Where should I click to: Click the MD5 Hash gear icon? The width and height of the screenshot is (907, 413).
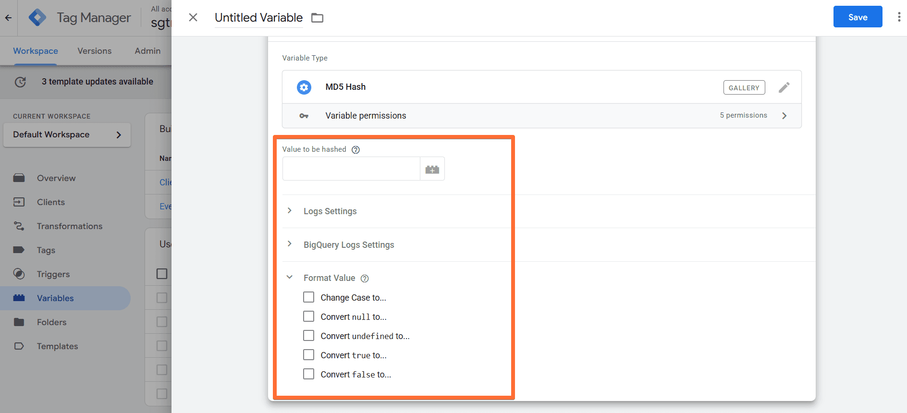pyautogui.click(x=304, y=87)
